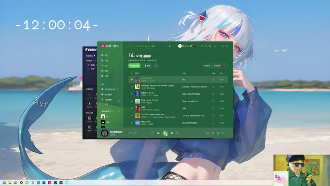The height and width of the screenshot is (186, 330).
Task: Open Microsoft Edge from the taskbar
Action: 16,183
